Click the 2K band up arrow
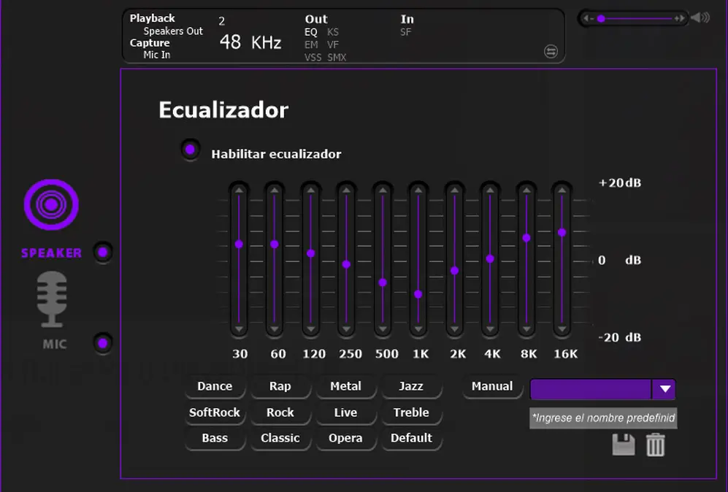 [x=454, y=191]
